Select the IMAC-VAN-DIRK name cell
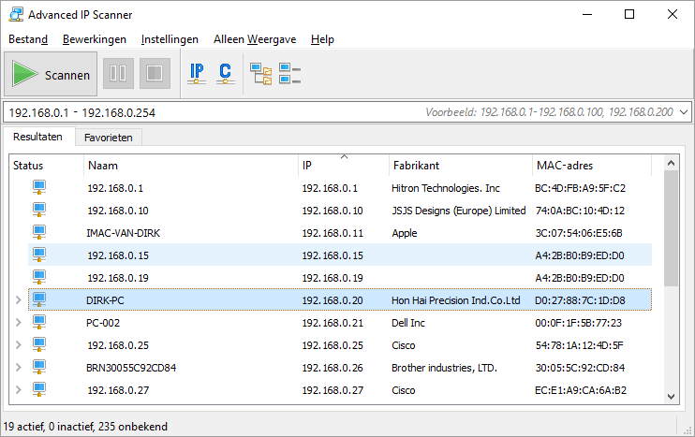 [x=124, y=233]
